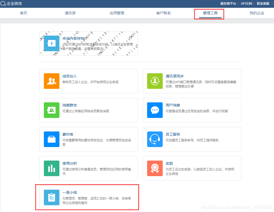
Task: Click the 奖励 medal icon
Action: pos(155,168)
